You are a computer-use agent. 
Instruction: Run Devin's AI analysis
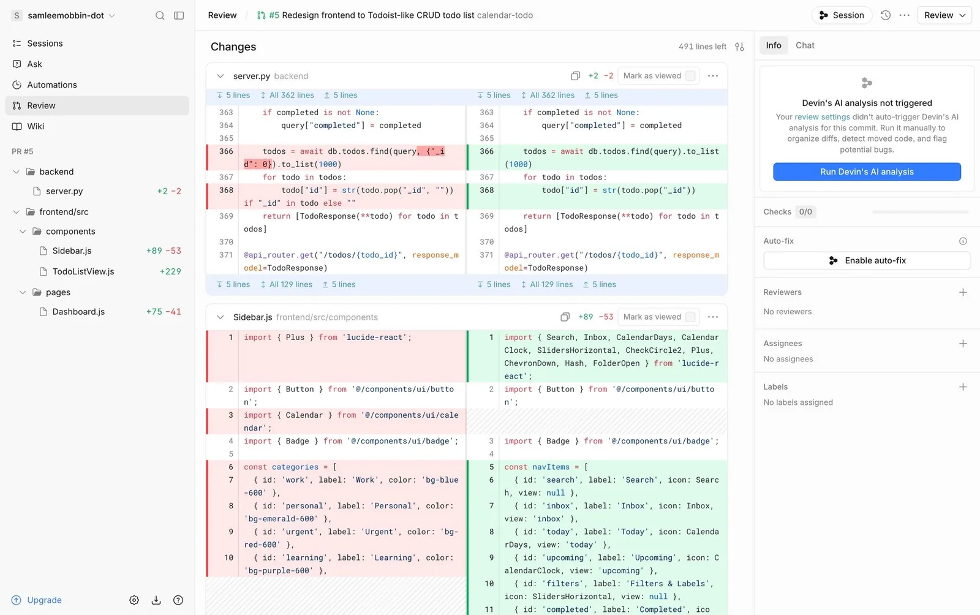[867, 172]
